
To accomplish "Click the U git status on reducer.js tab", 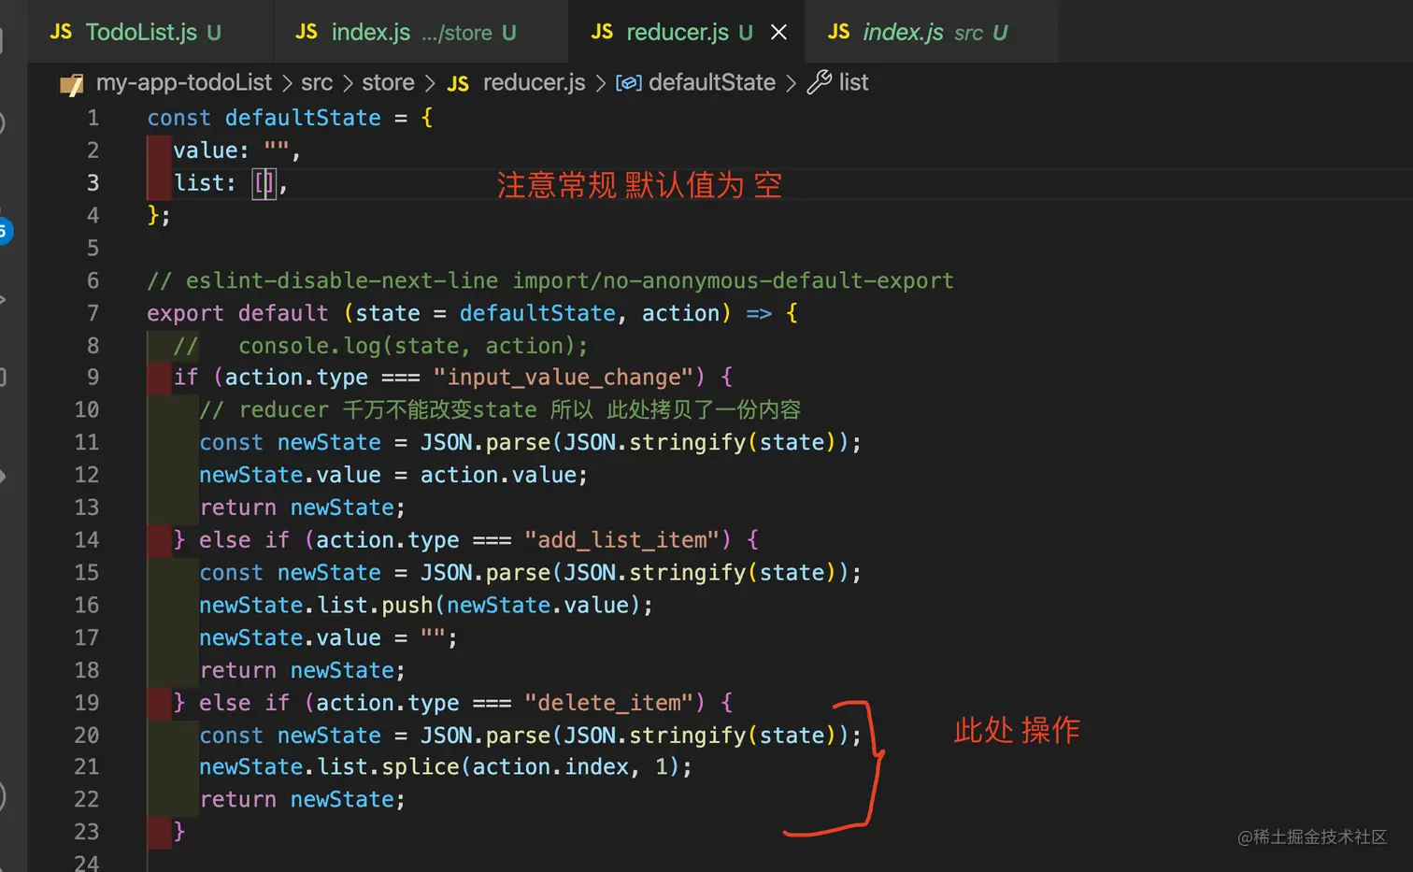I will click(745, 33).
